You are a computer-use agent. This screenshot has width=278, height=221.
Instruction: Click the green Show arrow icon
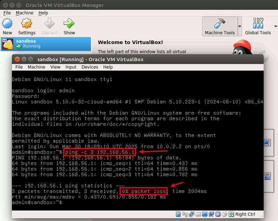point(69,23)
